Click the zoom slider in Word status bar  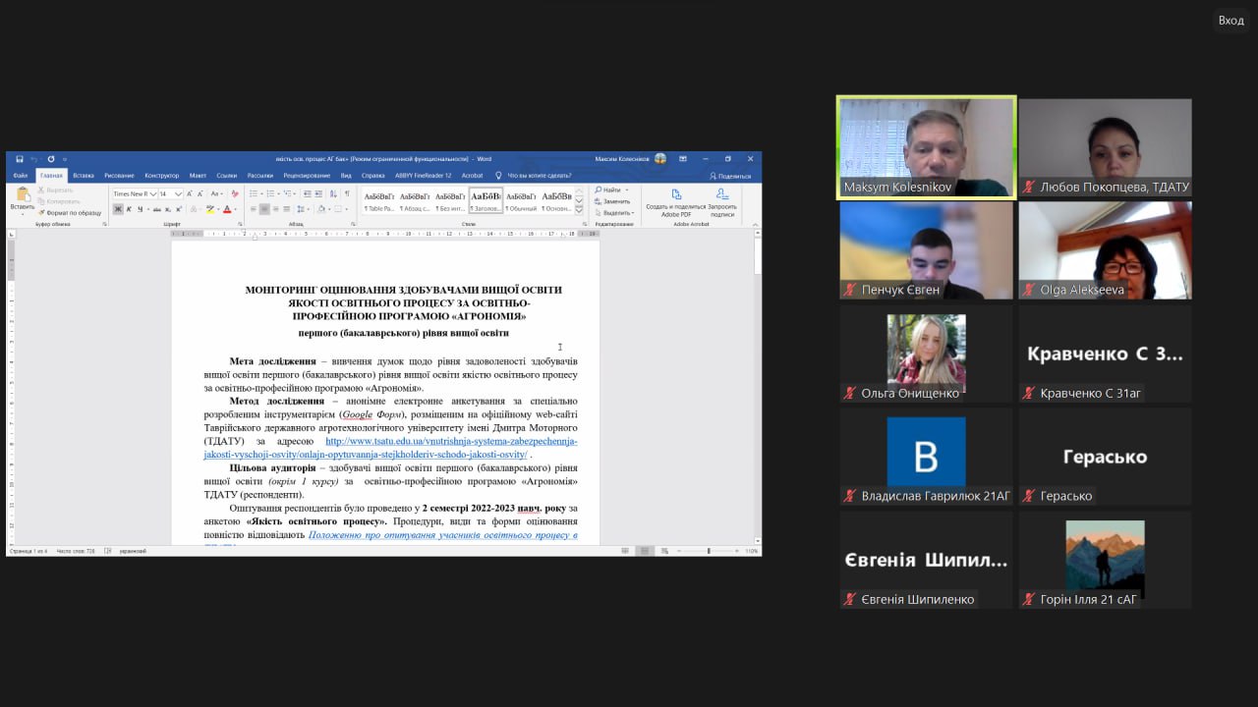[709, 551]
